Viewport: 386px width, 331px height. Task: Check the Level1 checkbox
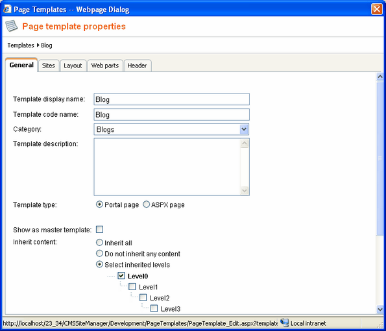tap(132, 286)
